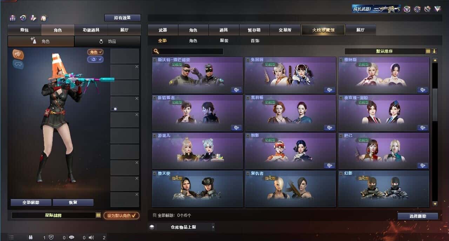449x241 pixels.
Task: Expand the 仓库物品上限 arrow
Action: (213, 227)
